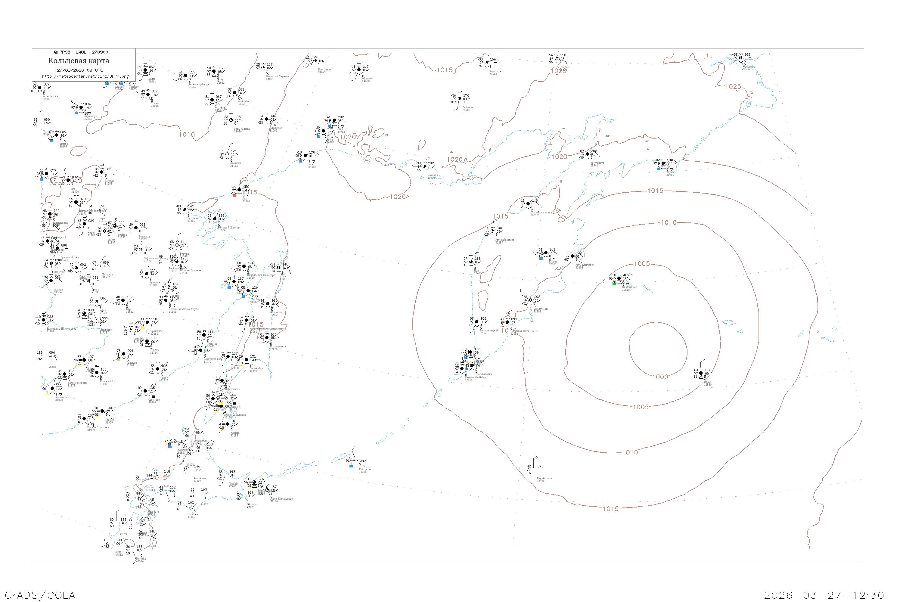
Task: Click the Усть-Камчатск station circle
Action: [573, 256]
